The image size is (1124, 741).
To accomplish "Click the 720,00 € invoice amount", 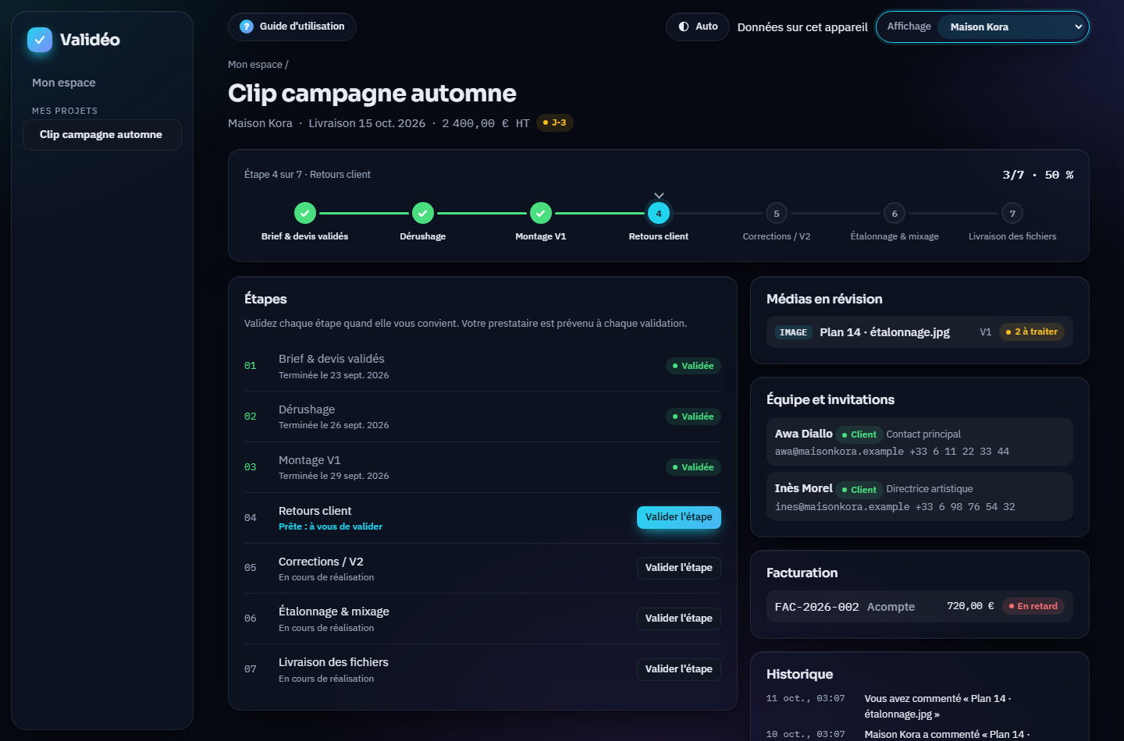I will pos(970,606).
